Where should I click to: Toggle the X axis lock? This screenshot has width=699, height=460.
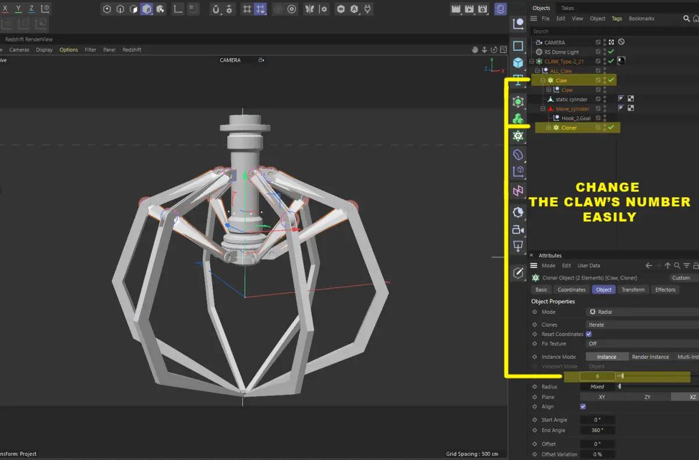(x=5, y=9)
